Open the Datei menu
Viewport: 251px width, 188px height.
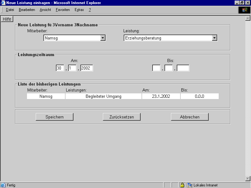(x=10, y=10)
